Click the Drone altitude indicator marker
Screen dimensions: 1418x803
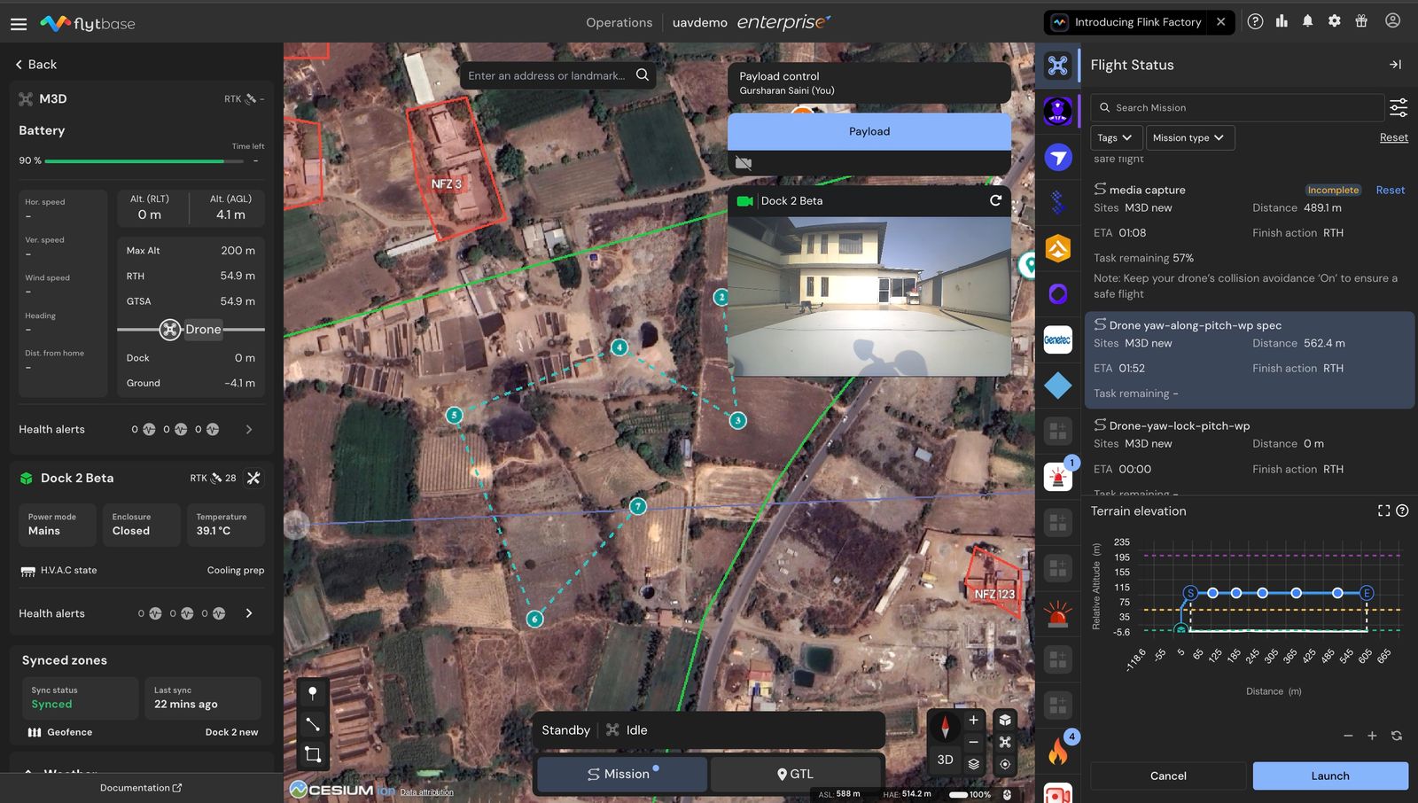170,330
